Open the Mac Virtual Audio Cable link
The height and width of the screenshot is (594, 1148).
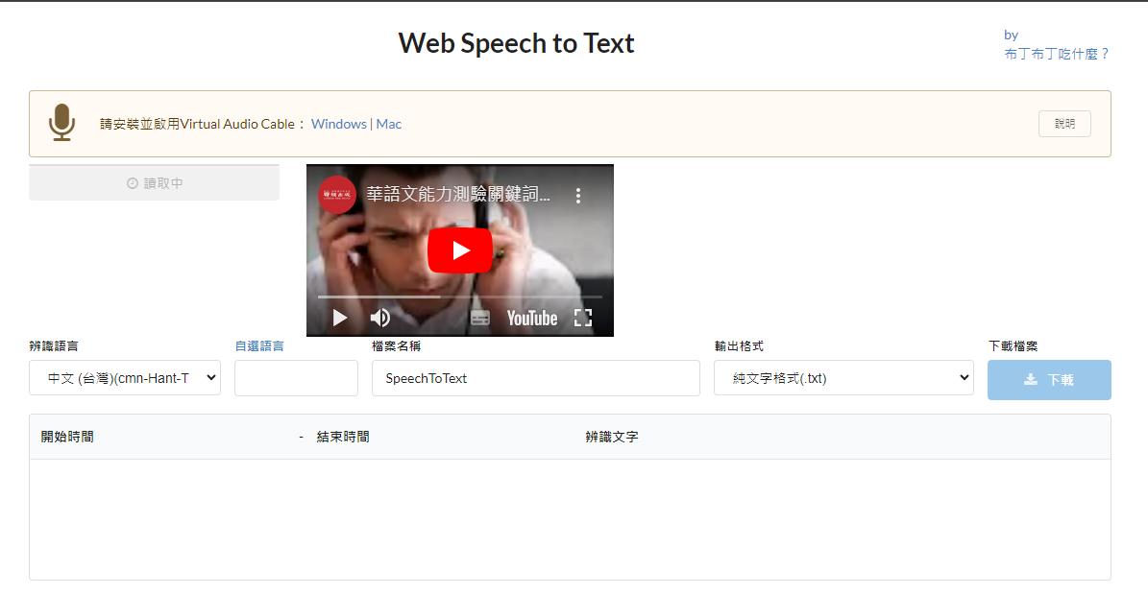click(x=388, y=124)
